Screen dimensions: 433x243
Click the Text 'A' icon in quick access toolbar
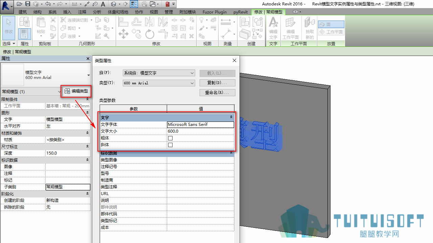click(x=103, y=4)
